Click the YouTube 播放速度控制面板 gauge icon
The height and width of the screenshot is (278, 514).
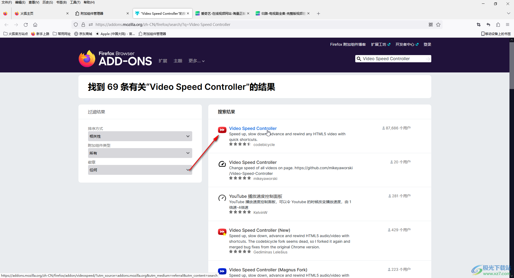(x=222, y=198)
